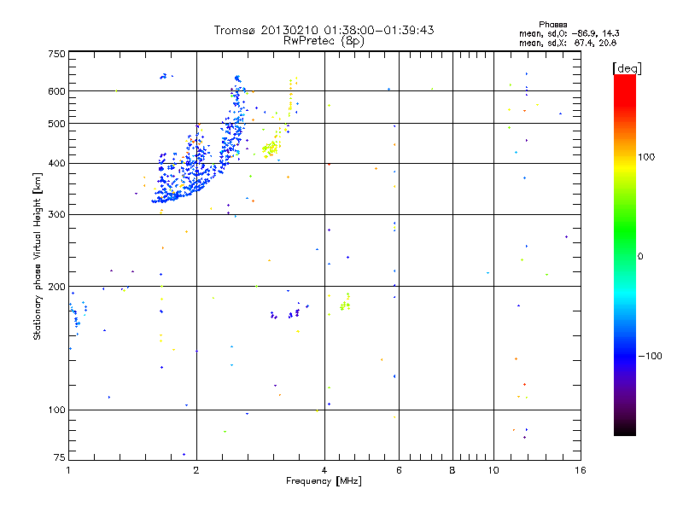Click the green point cluster near 4.5 MHz, 180 km
This screenshot has height=512, width=683.
coord(346,303)
